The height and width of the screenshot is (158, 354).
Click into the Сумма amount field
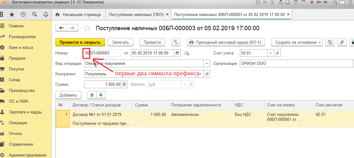click(103, 85)
